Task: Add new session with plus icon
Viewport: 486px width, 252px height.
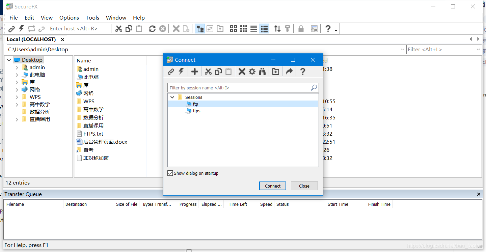Action: click(194, 72)
